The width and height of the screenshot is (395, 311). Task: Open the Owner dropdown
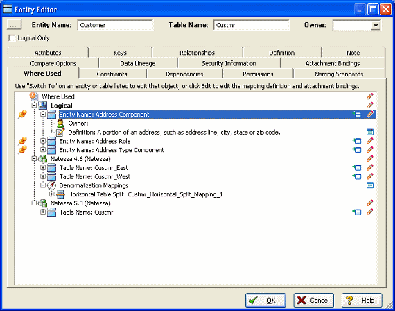tap(376, 25)
